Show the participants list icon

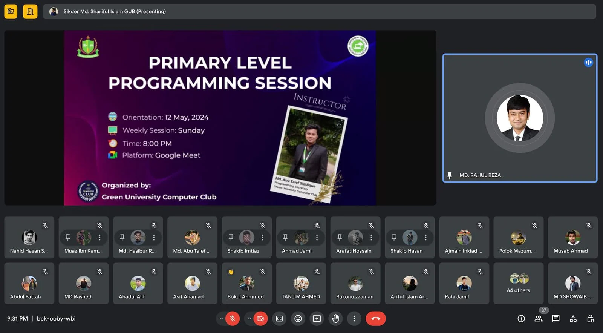[539, 319]
